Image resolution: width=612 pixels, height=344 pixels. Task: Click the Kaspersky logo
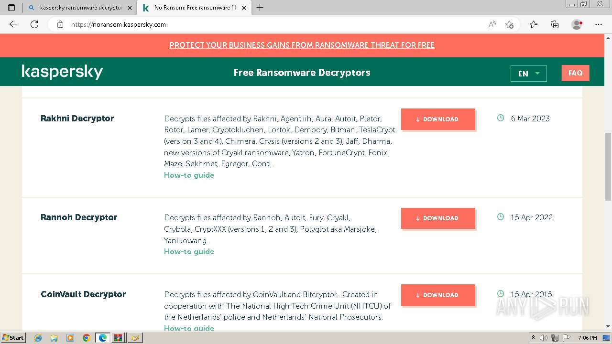(x=63, y=72)
